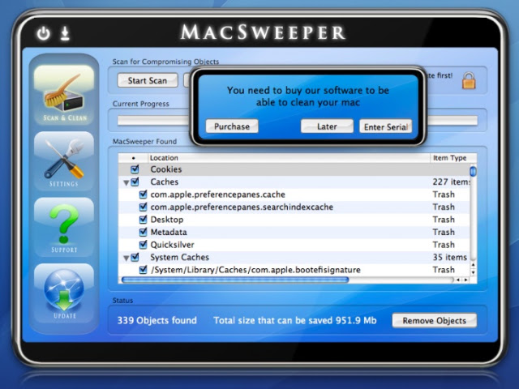This screenshot has height=389, width=519.
Task: Click the bullet column header
Action: [x=133, y=158]
